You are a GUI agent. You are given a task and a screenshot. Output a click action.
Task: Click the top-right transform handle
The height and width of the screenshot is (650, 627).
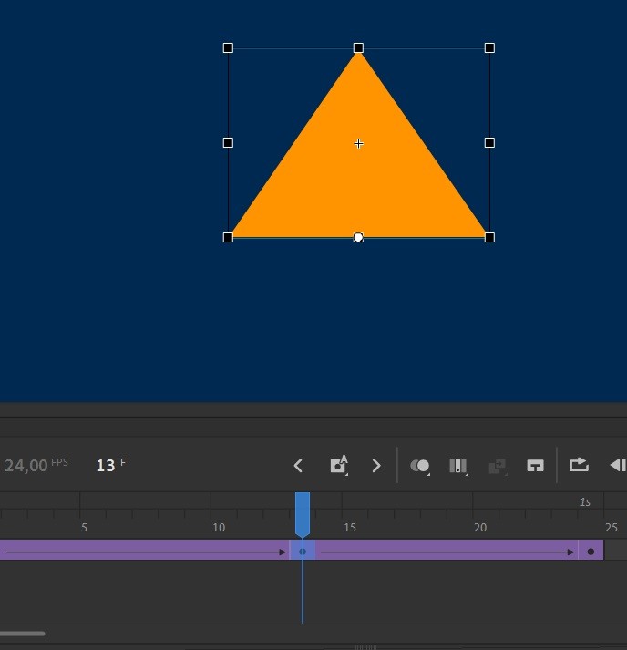click(x=489, y=48)
